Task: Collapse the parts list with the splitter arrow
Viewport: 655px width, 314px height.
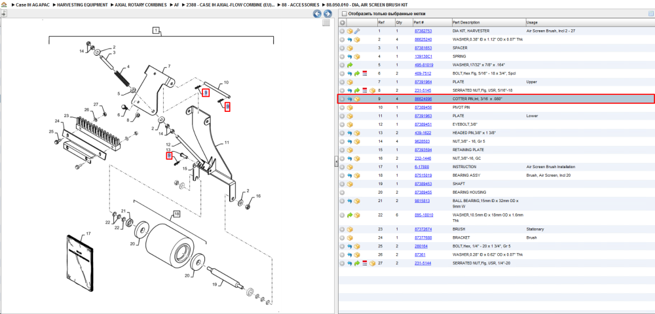Action: (x=336, y=162)
